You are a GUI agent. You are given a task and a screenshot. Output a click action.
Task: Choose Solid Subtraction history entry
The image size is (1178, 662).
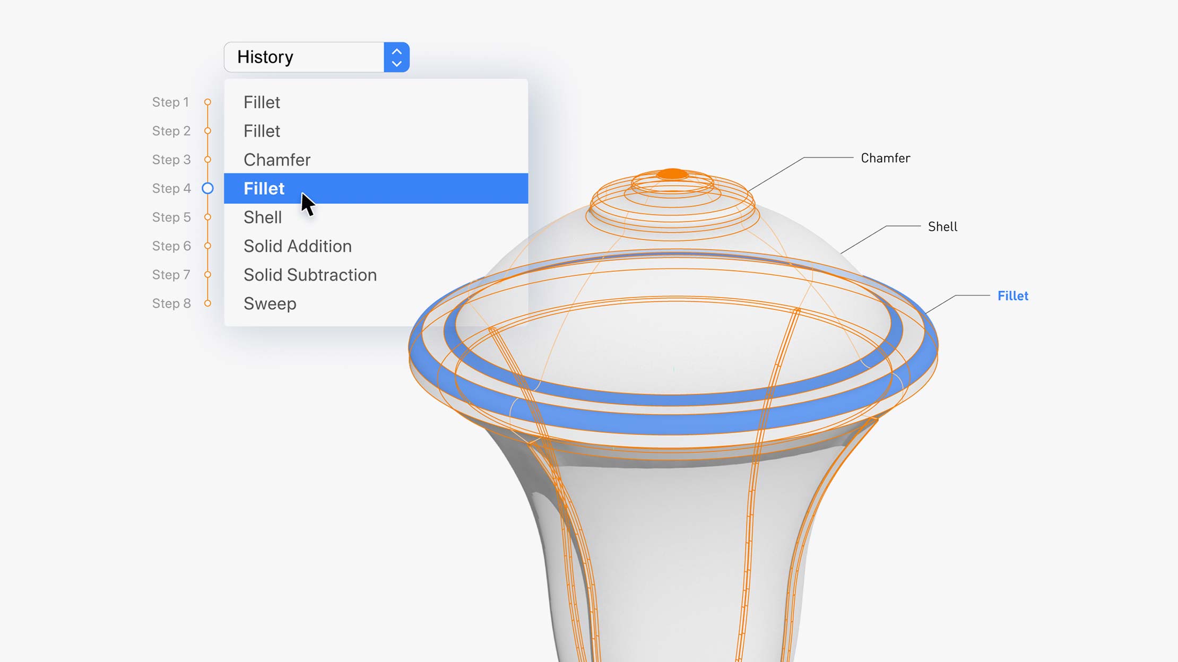(376, 274)
